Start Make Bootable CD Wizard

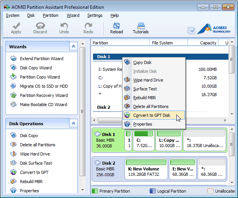tap(39, 105)
